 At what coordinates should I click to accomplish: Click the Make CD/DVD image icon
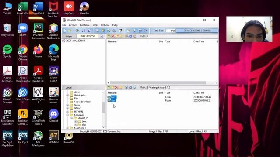(x=97, y=31)
